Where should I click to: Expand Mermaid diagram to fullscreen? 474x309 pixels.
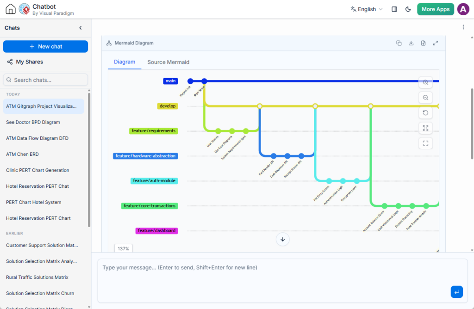coord(435,43)
